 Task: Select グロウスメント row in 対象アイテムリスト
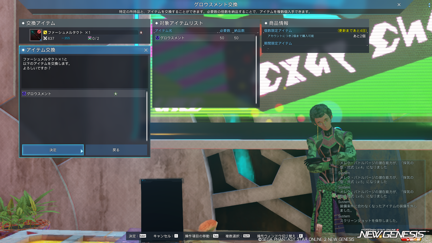pos(205,38)
